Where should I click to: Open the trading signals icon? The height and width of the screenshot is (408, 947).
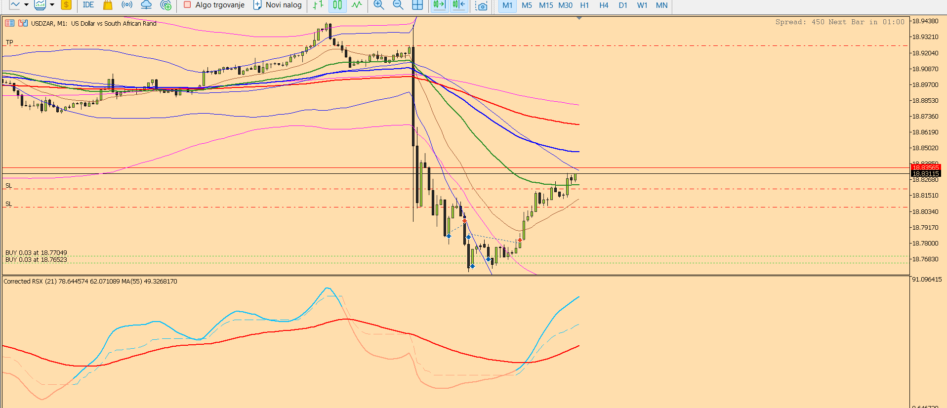(x=127, y=5)
